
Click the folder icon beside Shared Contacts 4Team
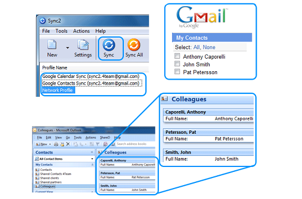click(37, 174)
